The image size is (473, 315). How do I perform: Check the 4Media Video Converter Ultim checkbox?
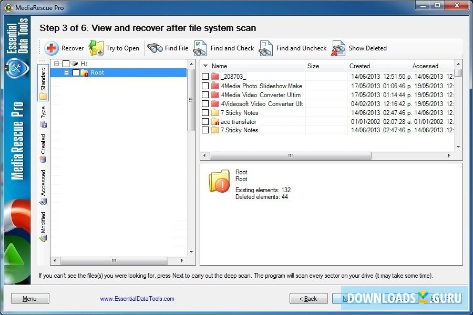pyautogui.click(x=205, y=94)
